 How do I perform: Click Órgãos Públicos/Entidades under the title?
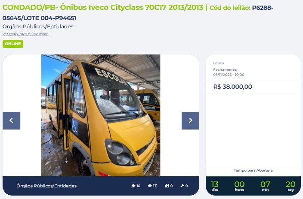pos(38,27)
